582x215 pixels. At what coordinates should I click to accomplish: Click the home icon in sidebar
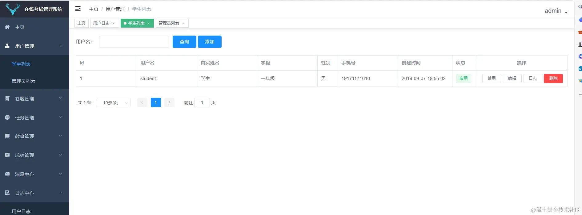[x=7, y=27]
